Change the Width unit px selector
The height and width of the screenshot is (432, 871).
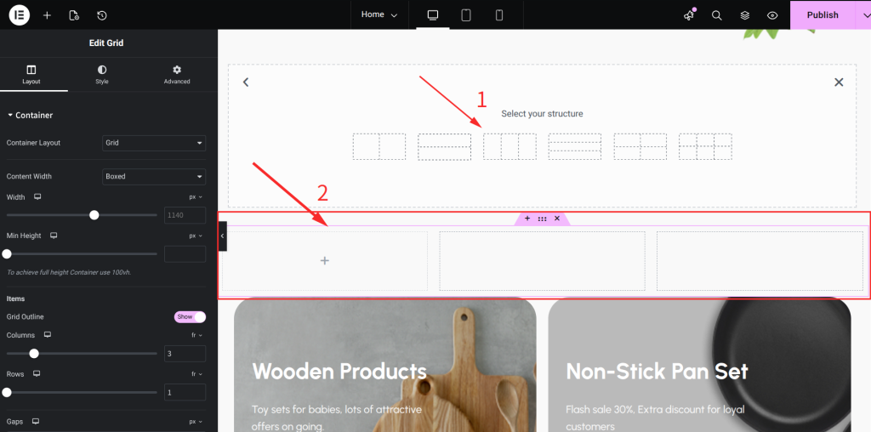pyautogui.click(x=196, y=197)
